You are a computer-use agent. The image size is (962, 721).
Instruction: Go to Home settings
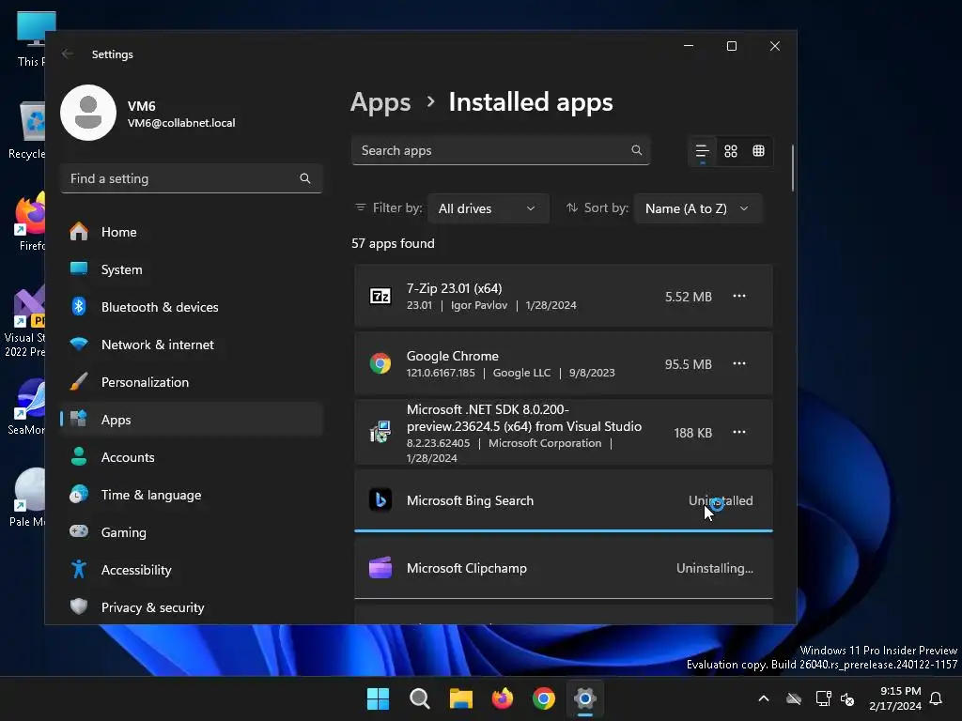pyautogui.click(x=192, y=232)
